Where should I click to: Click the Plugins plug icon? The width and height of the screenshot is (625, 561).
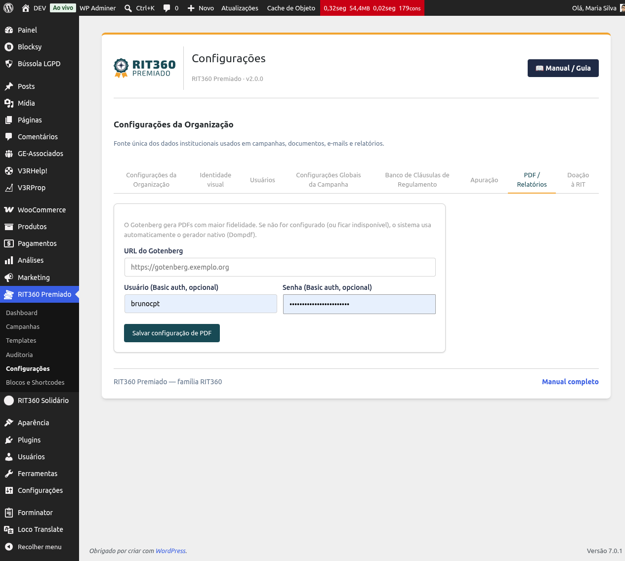9,440
